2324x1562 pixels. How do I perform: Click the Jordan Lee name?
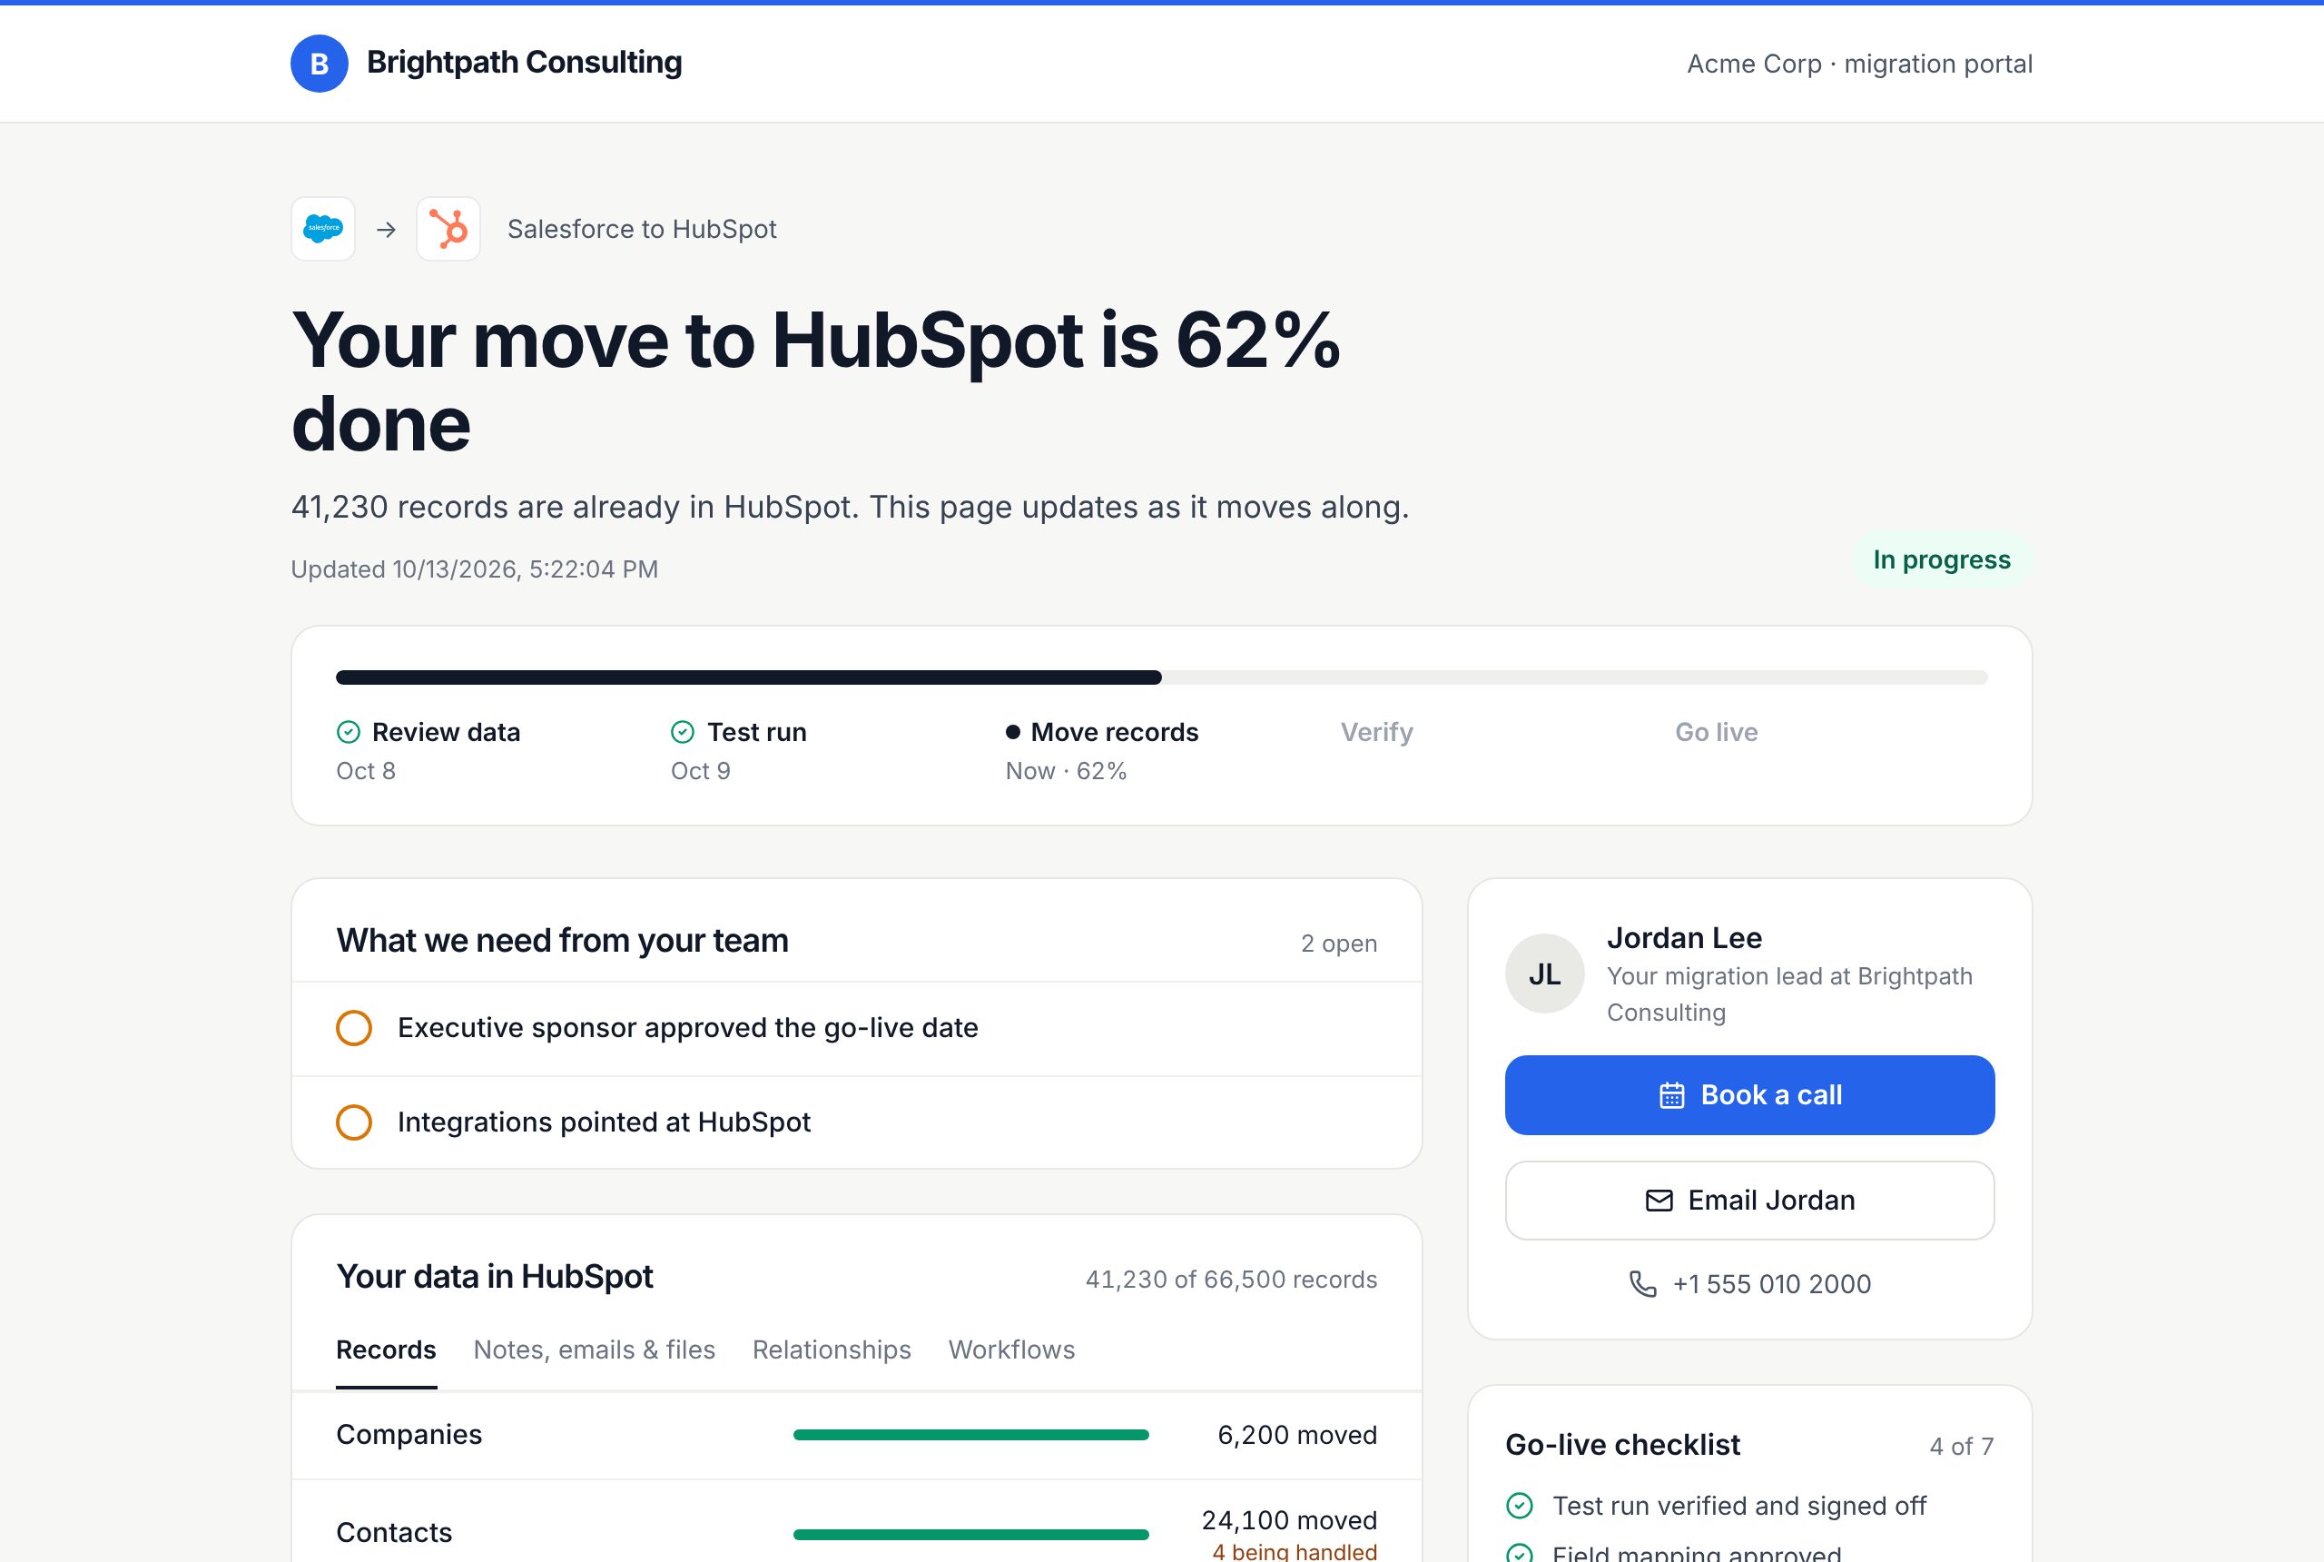[1685, 937]
